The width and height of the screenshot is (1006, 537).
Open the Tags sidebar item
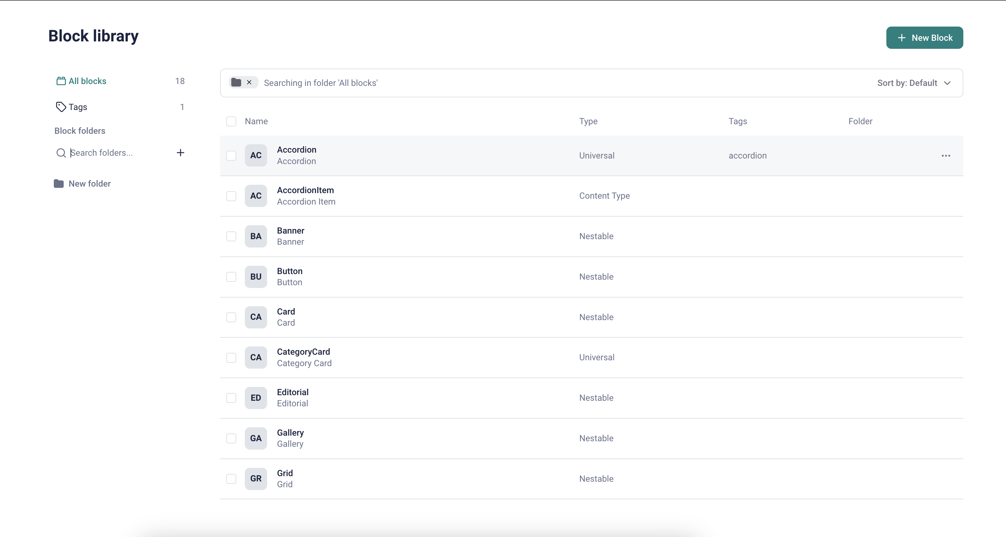pos(78,107)
